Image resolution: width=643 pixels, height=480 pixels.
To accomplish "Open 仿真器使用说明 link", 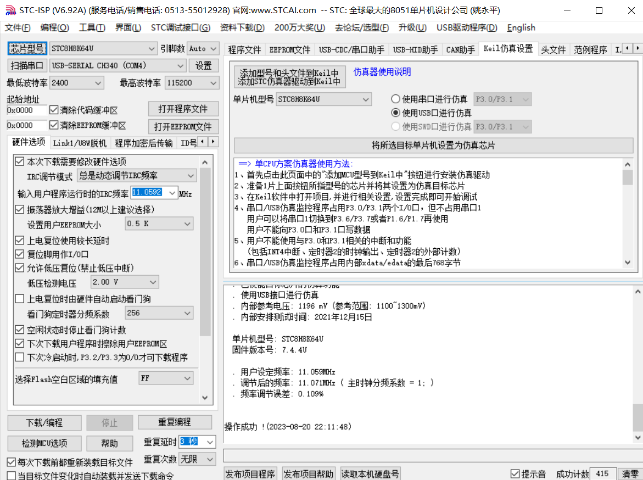I will pyautogui.click(x=382, y=72).
